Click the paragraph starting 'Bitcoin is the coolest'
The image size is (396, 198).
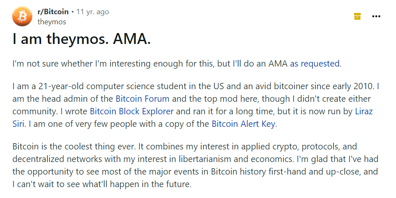tap(195, 165)
